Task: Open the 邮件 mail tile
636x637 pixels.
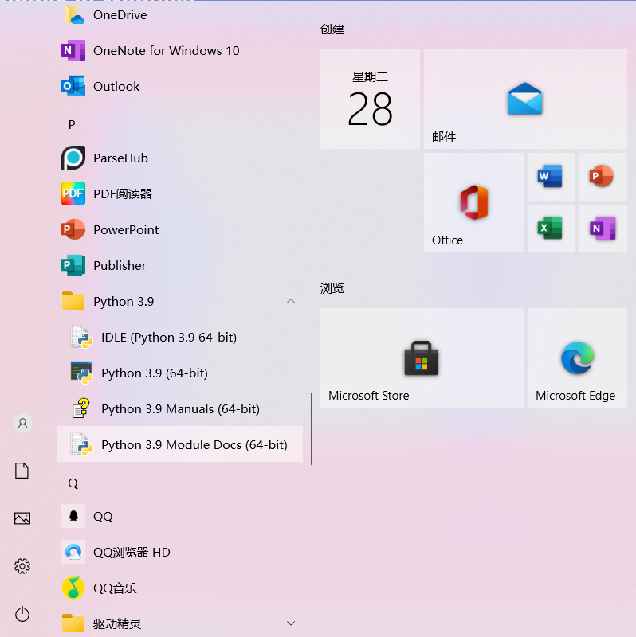Action: 525,99
